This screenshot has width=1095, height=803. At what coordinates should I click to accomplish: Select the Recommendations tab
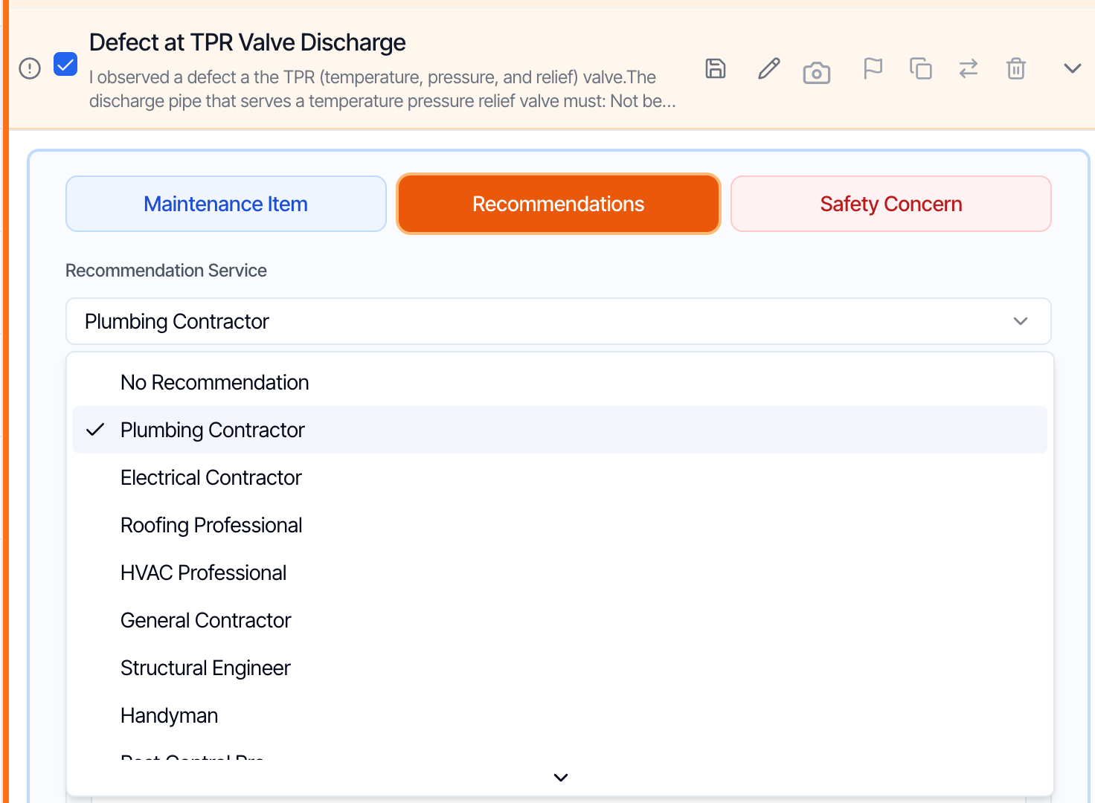pos(559,204)
